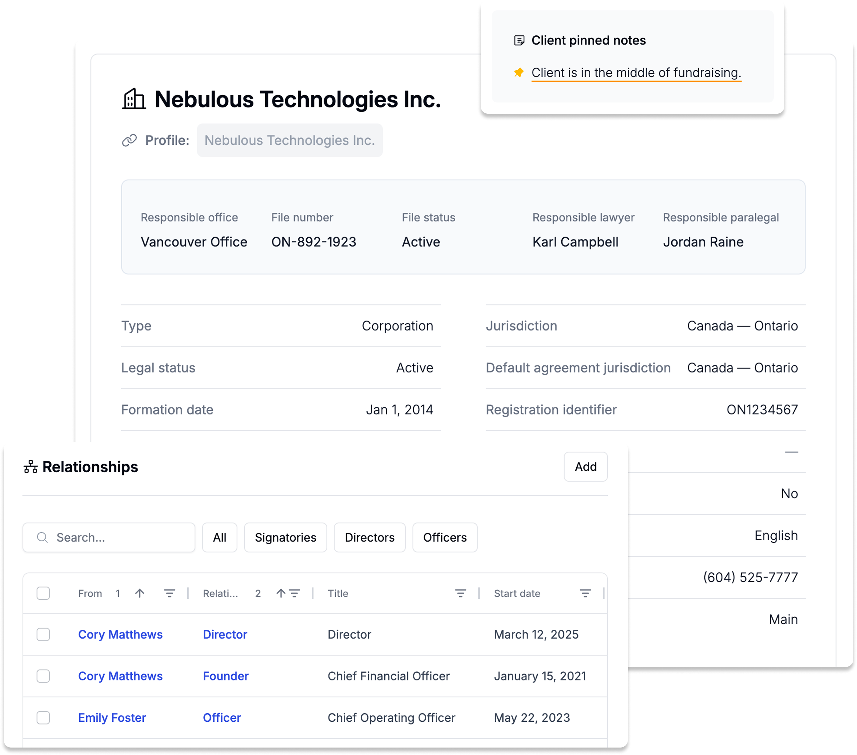This screenshot has height=755, width=857.
Task: Open the Nebulous Technologies Inc. profile chip
Action: coord(289,140)
